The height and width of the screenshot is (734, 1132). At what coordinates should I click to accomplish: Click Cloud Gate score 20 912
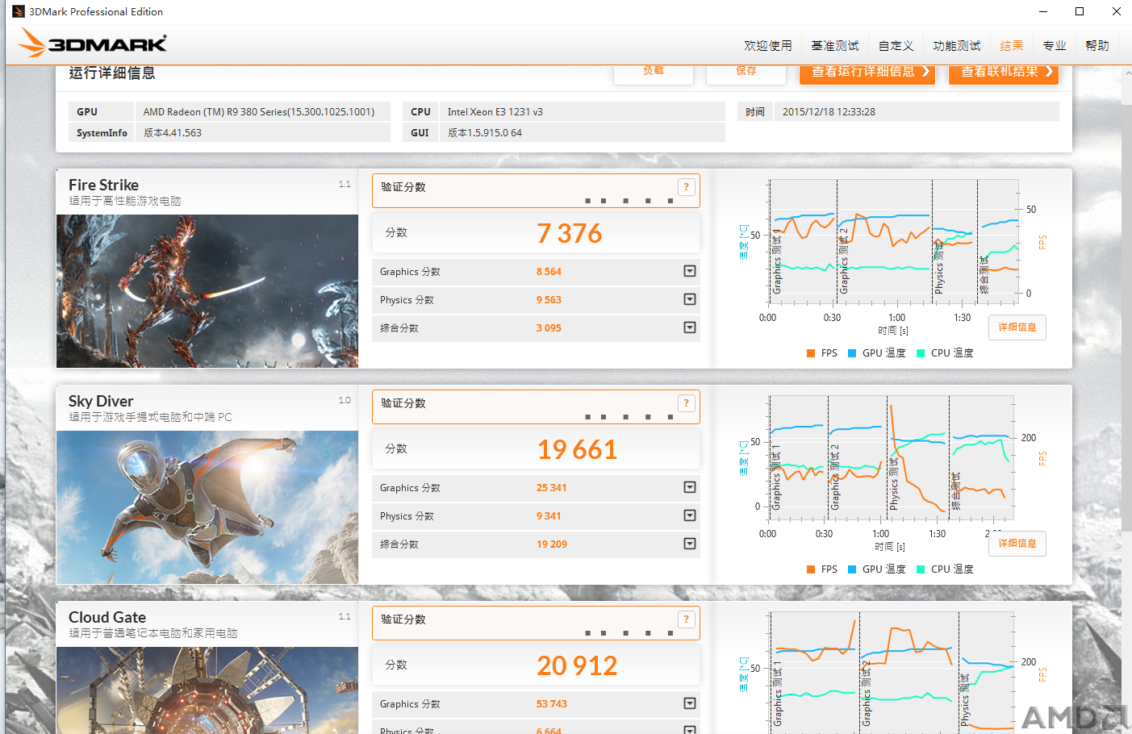click(x=577, y=665)
